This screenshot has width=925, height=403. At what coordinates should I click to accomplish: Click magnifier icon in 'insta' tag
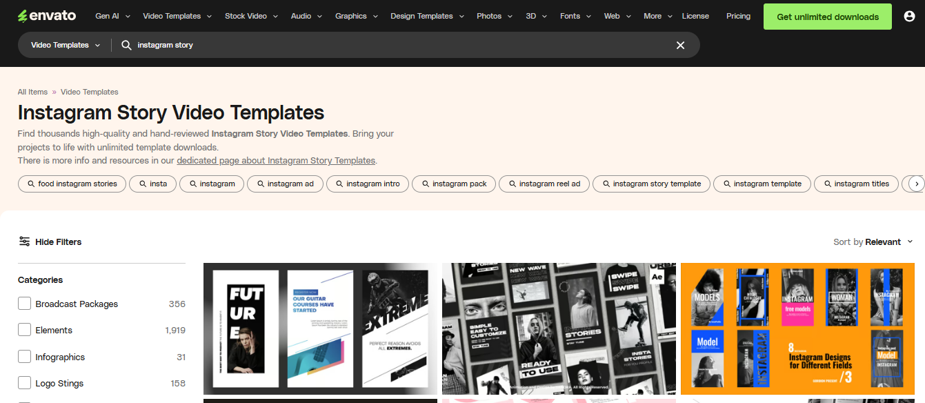point(143,184)
